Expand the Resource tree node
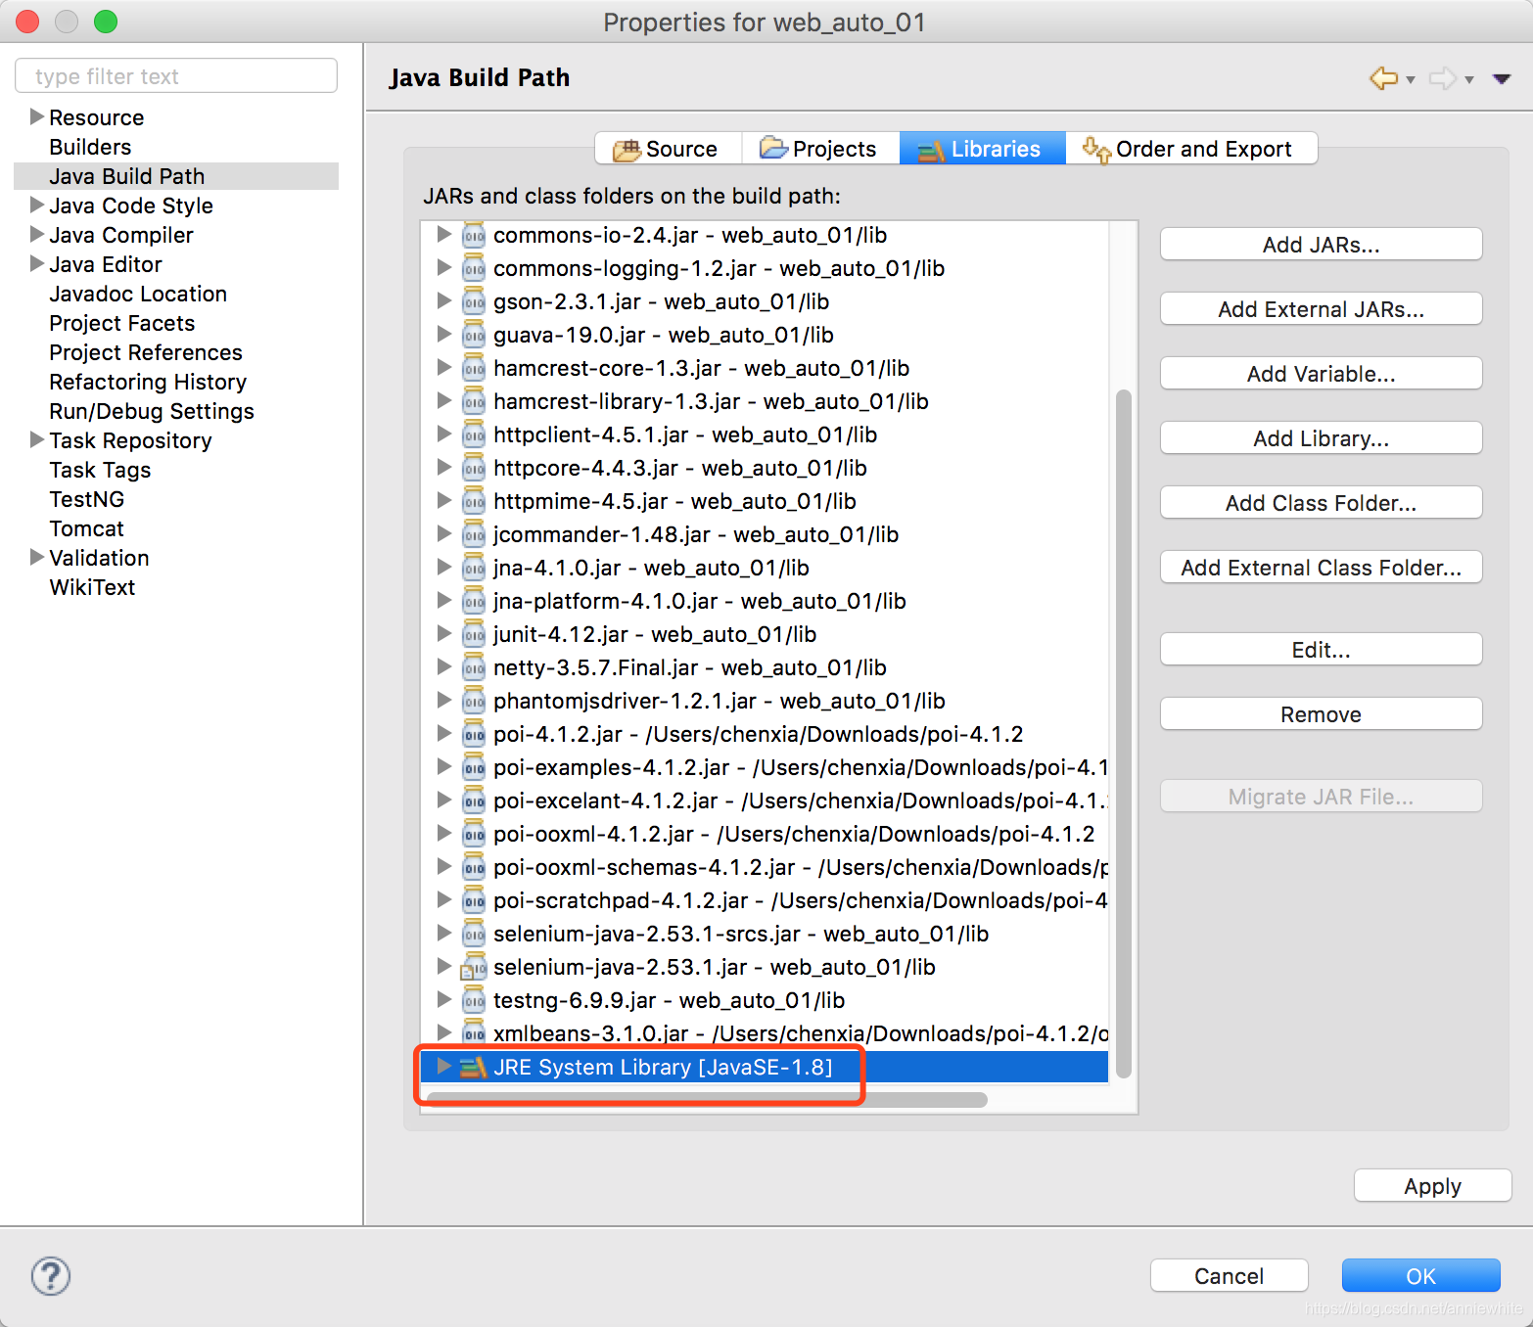 click(x=37, y=116)
